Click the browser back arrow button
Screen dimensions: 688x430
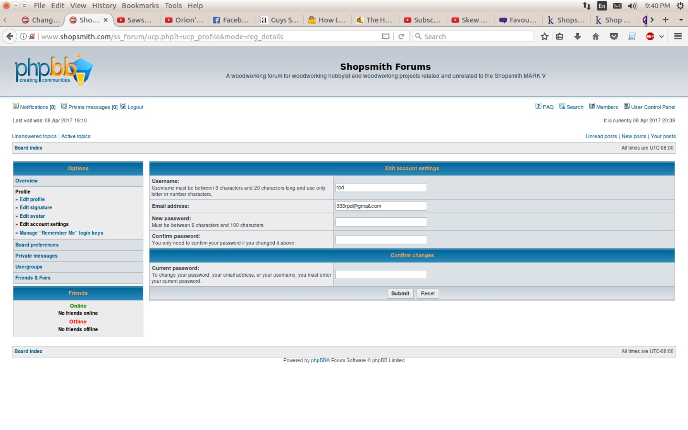(10, 36)
